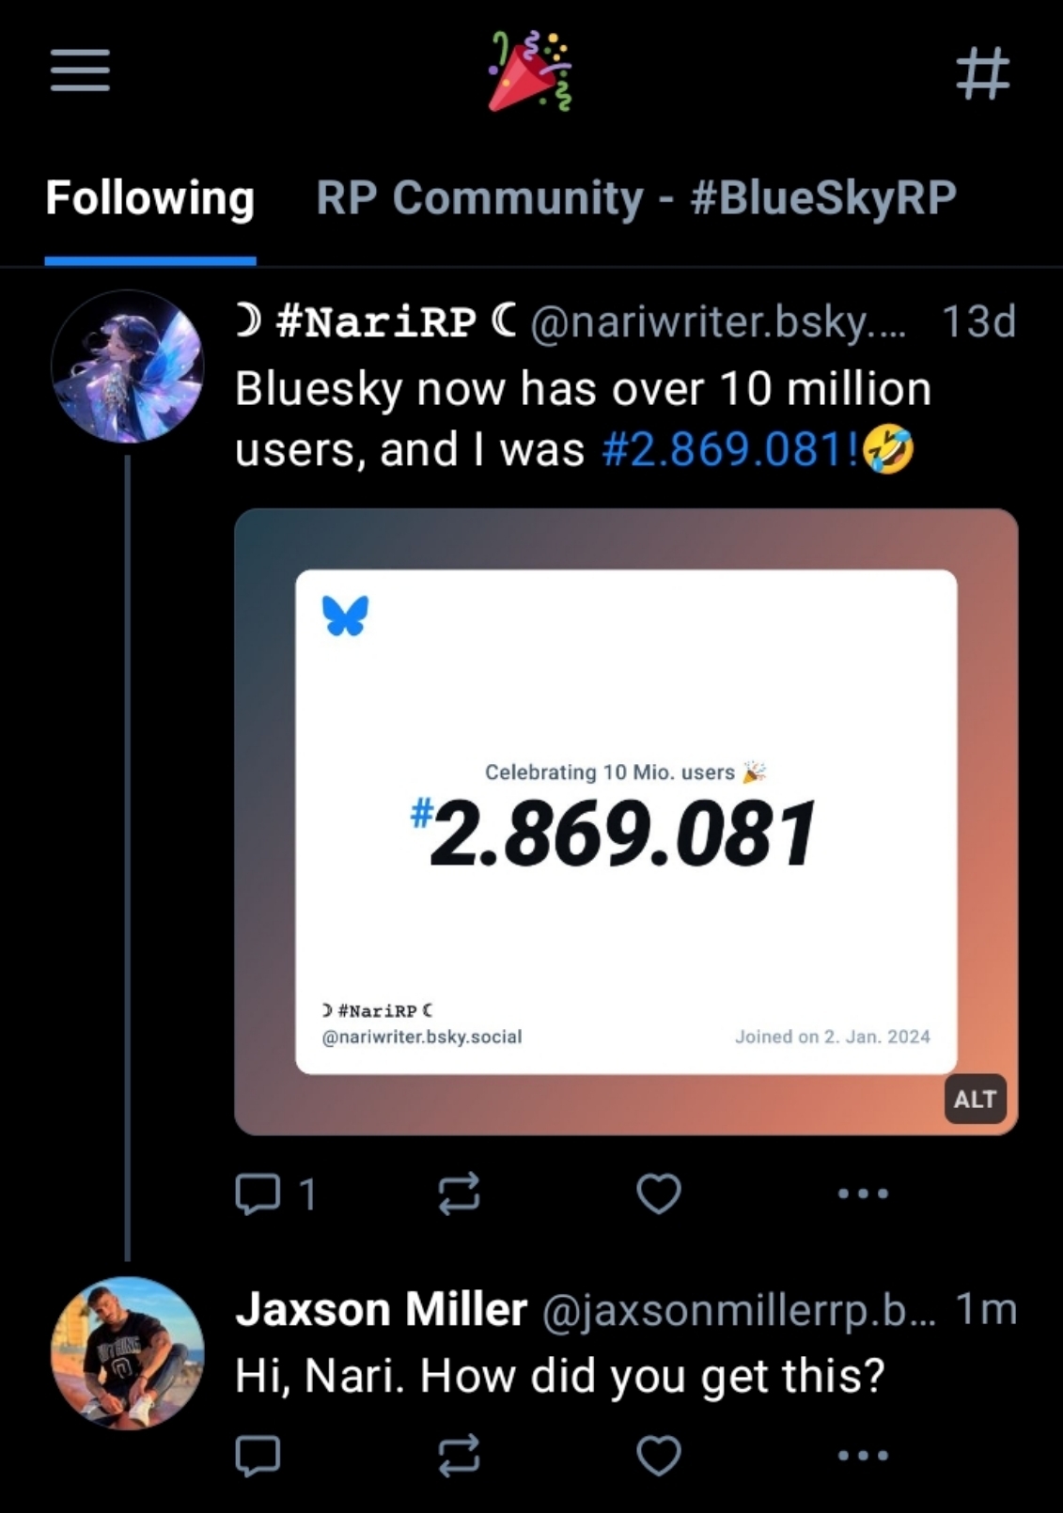The height and width of the screenshot is (1513, 1063).
Task: Open the hashtag feeds icon
Action: pyautogui.click(x=982, y=73)
